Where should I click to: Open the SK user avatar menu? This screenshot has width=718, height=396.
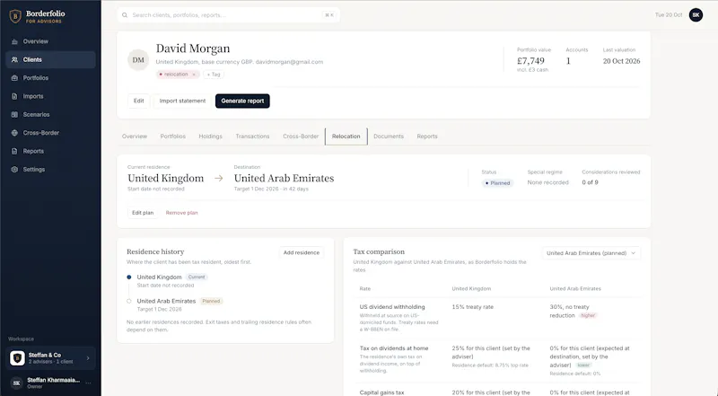click(x=696, y=15)
